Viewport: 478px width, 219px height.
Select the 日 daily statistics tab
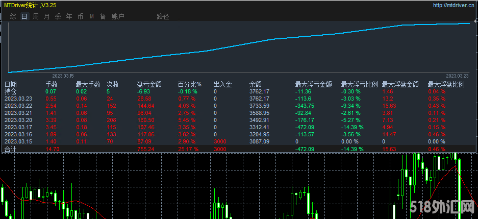click(24, 16)
